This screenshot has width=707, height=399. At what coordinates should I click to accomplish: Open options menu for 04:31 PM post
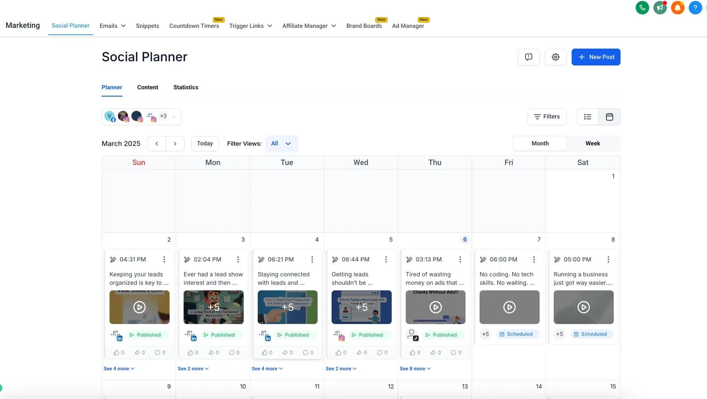[164, 260]
